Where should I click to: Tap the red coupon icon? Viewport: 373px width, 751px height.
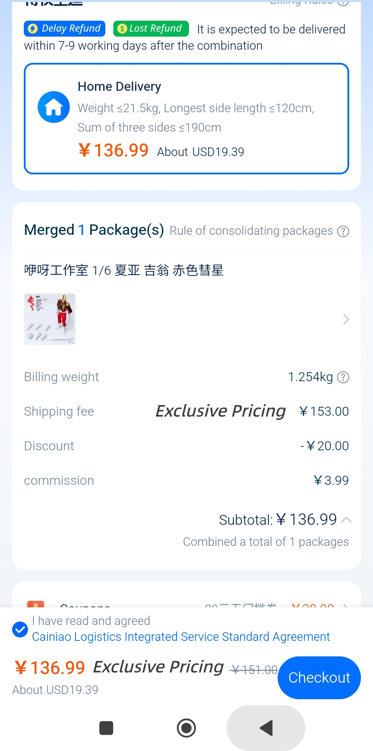coord(36,604)
